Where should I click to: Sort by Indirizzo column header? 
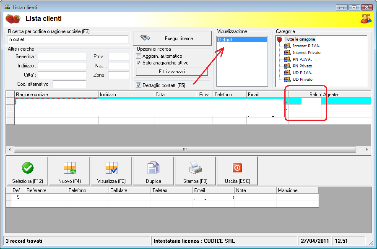126,95
